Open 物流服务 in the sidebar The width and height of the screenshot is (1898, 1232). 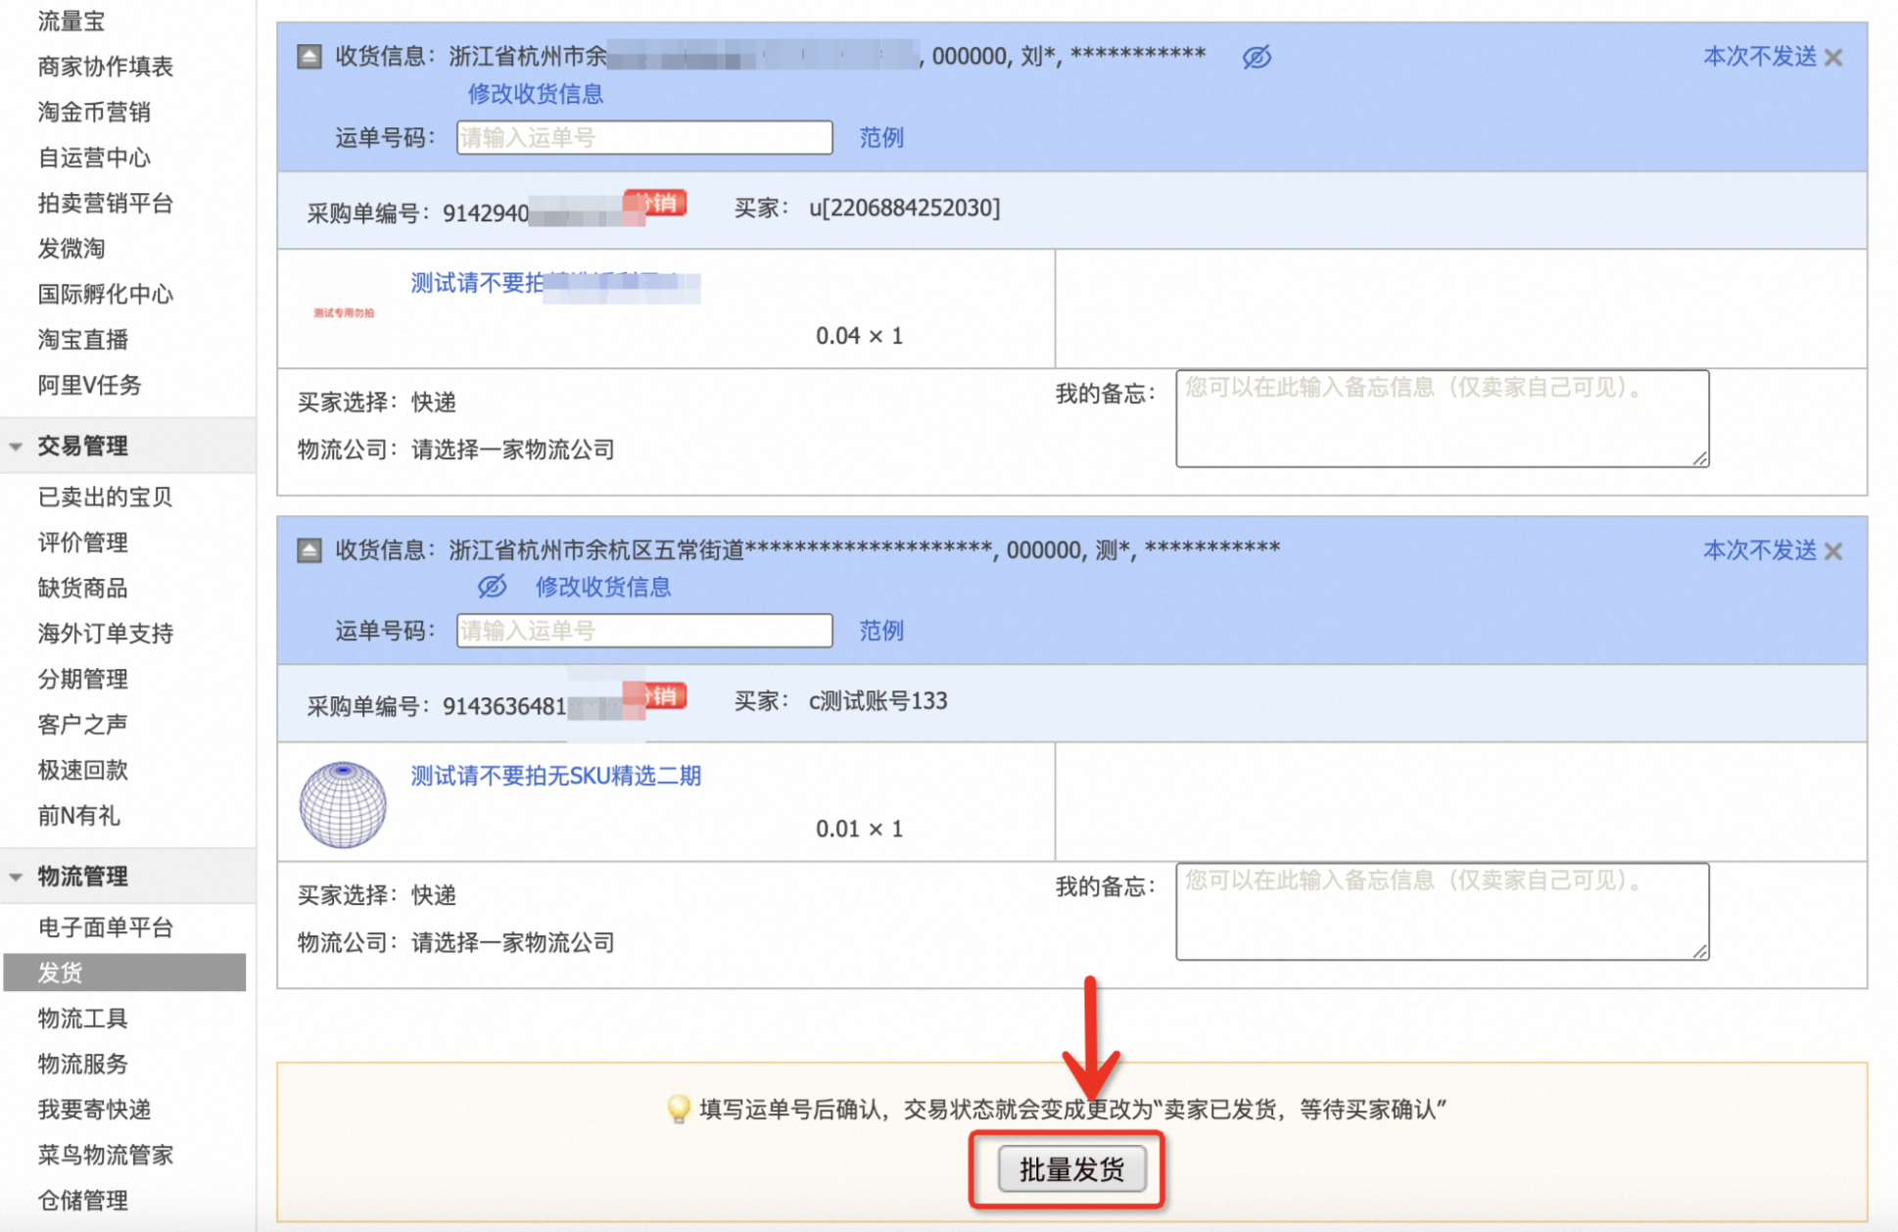tap(83, 1064)
